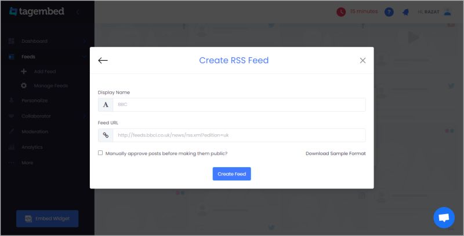
Task: Collapse the sidebar with the chevron arrow
Action: (78, 12)
